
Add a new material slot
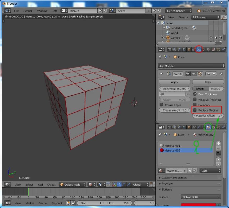coord(219,144)
